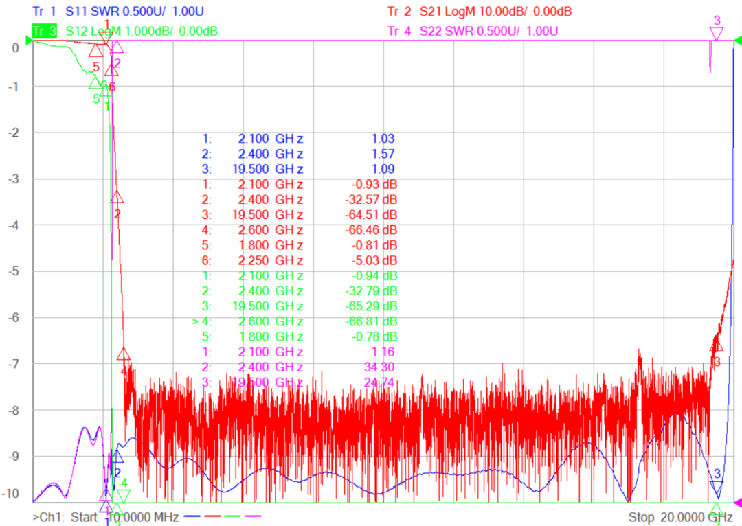742x526 pixels.
Task: Select trace label Tr 1 S11 SWR
Action: (118, 12)
